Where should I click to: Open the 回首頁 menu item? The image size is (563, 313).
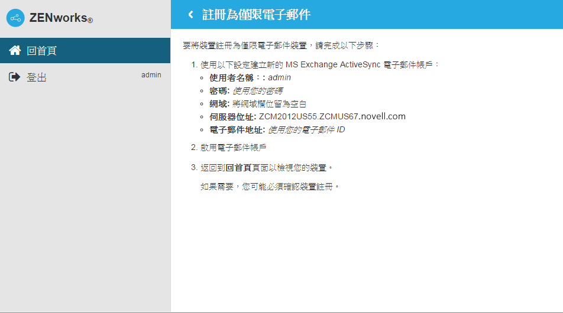tap(85, 51)
